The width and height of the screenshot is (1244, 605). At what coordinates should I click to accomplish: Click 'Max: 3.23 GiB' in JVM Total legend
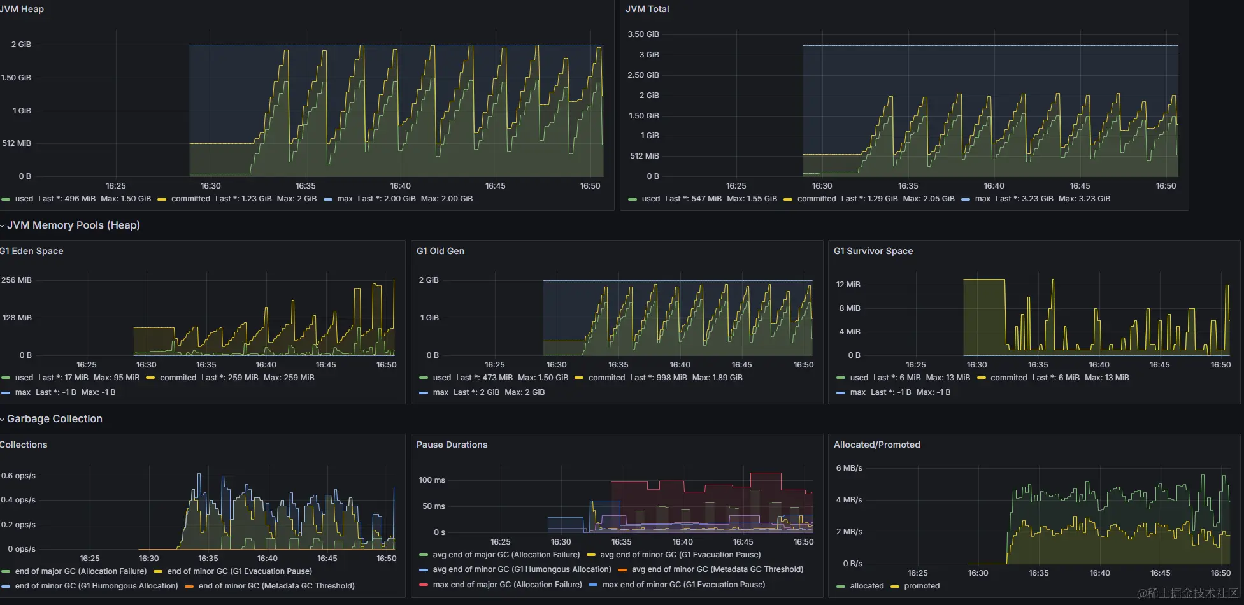1084,199
